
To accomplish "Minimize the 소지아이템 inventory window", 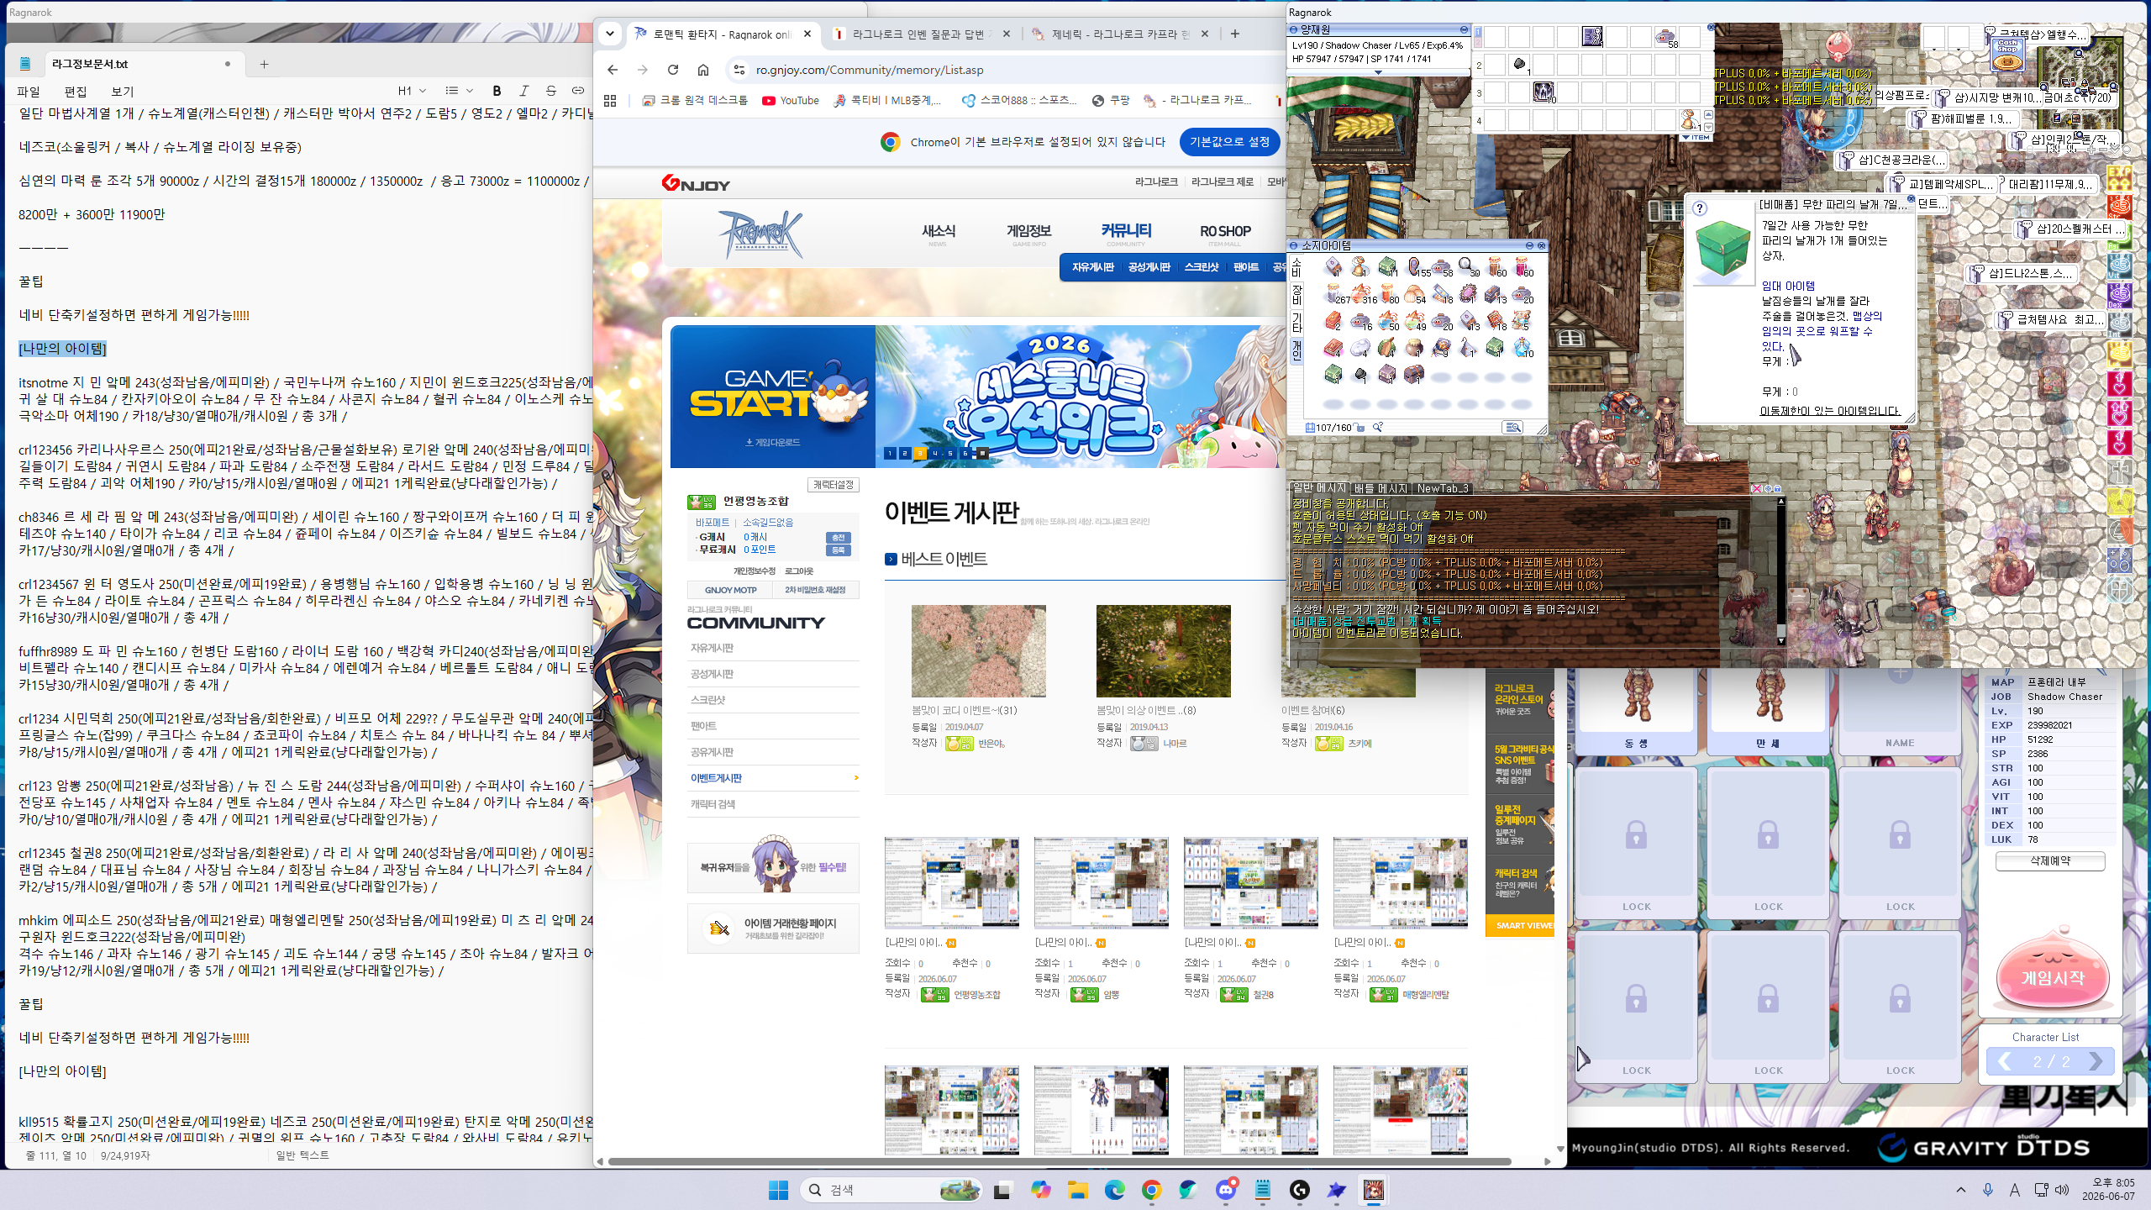I will coord(1530,245).
